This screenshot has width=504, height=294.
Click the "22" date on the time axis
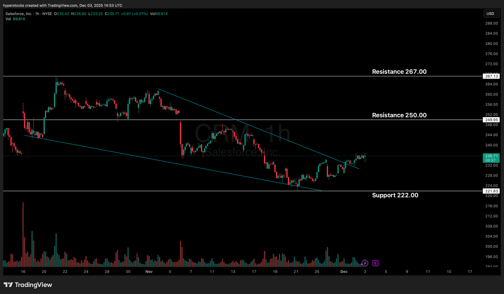pos(65,272)
